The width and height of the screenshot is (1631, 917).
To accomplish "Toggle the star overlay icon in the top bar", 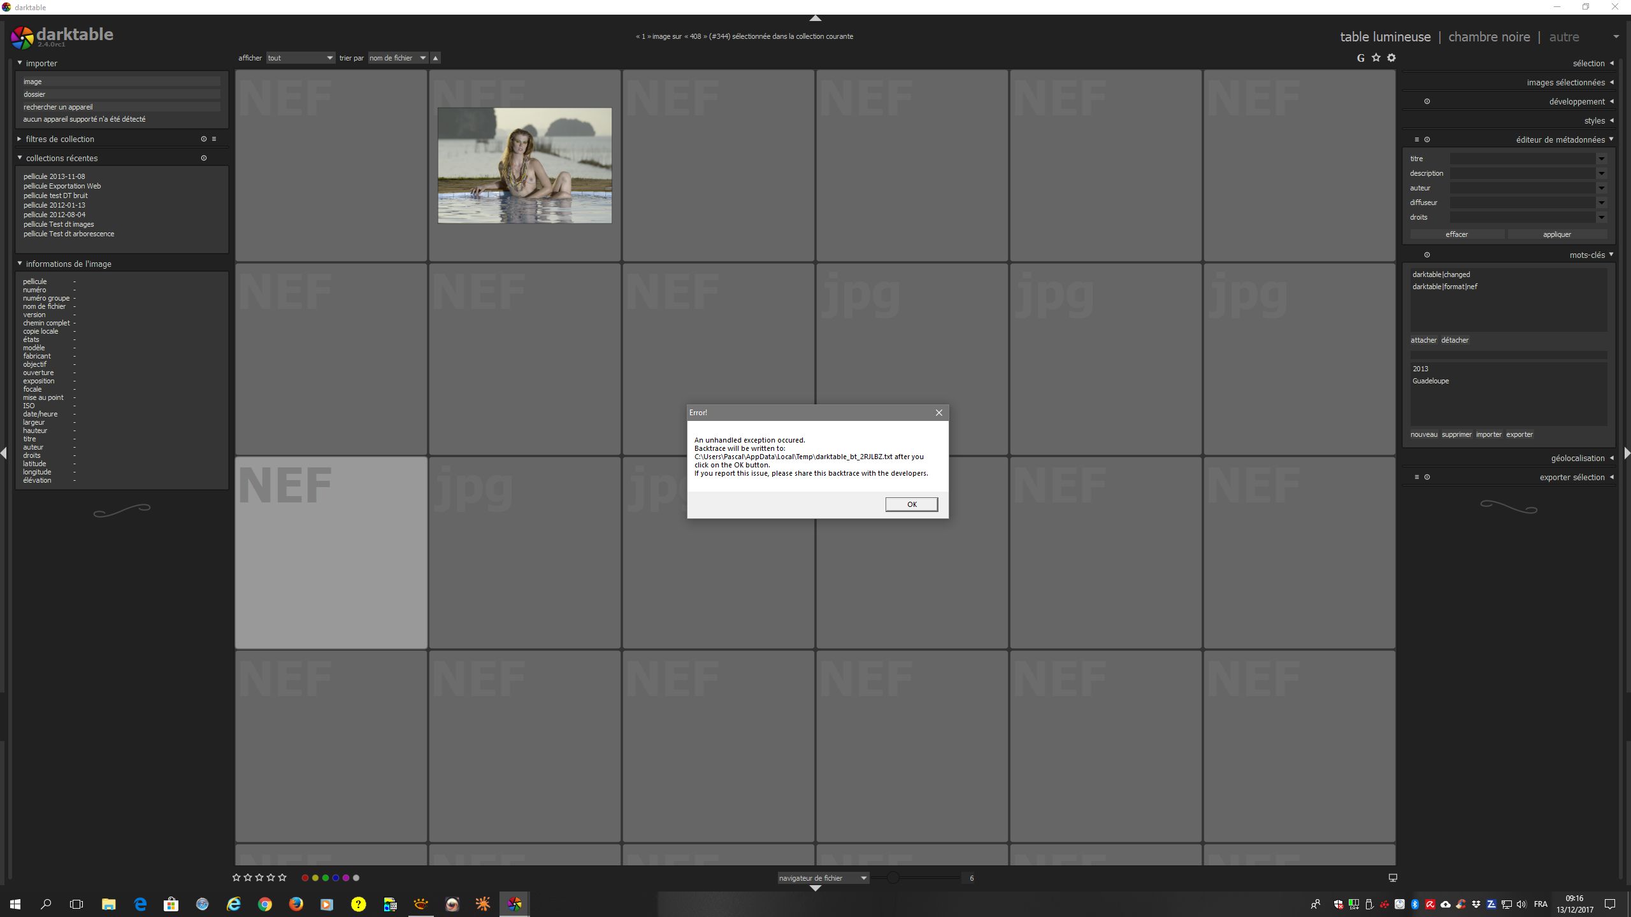I will pos(1376,58).
